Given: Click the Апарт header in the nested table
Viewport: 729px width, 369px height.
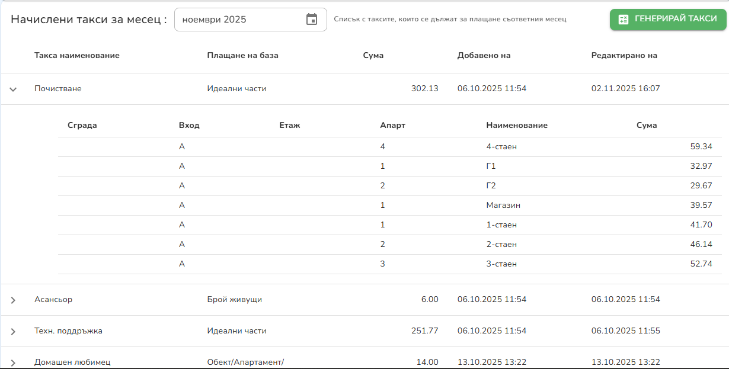Looking at the screenshot, I should coord(392,126).
